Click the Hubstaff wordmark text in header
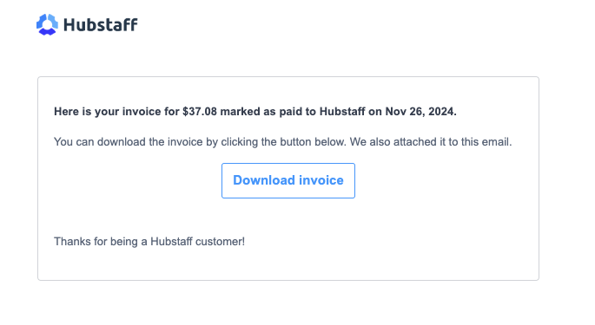Screen dimensions: 595x325 click(101, 25)
